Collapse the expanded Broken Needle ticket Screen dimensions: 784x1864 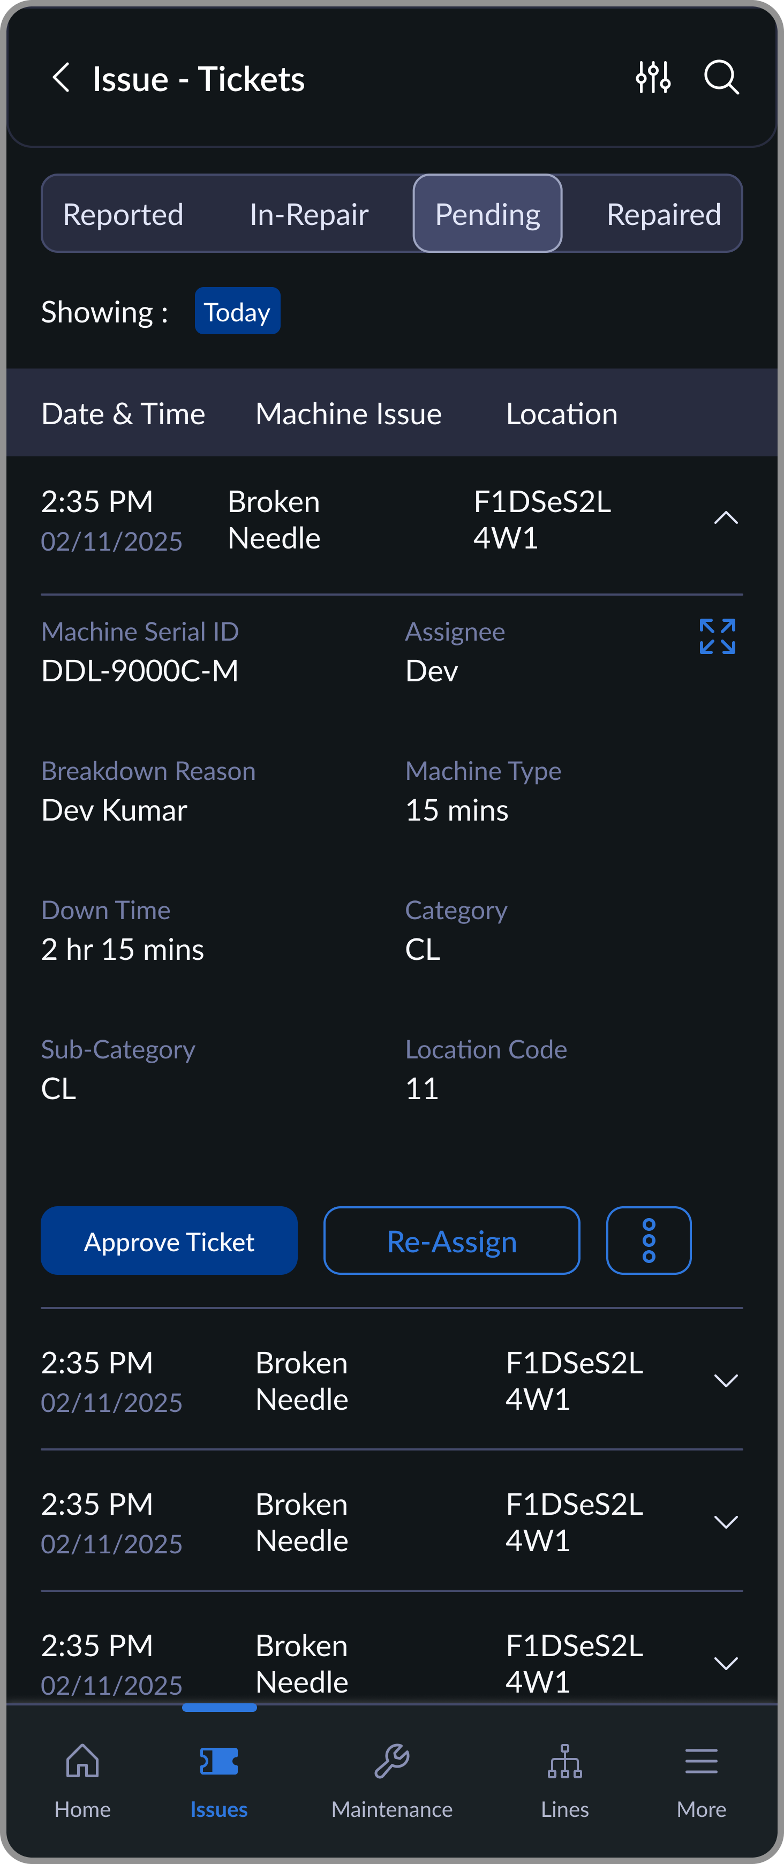[726, 518]
